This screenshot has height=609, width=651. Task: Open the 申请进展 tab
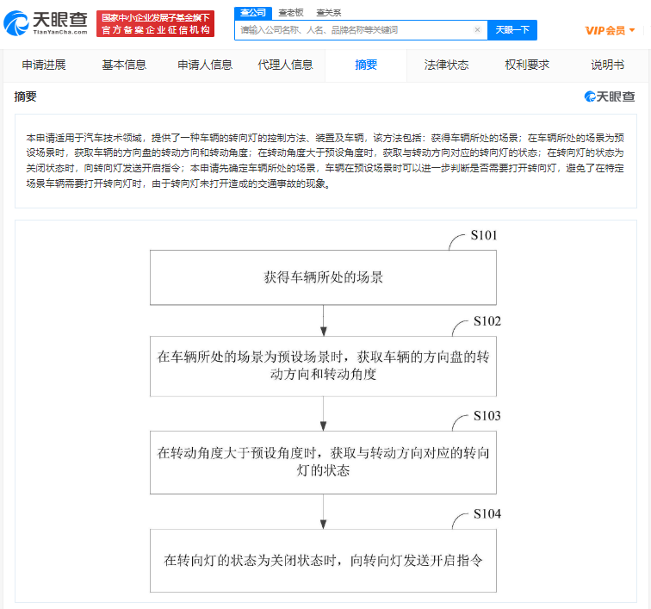(44, 65)
